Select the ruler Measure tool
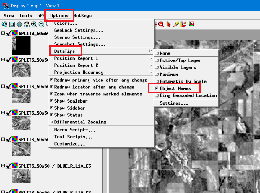 (183, 24)
